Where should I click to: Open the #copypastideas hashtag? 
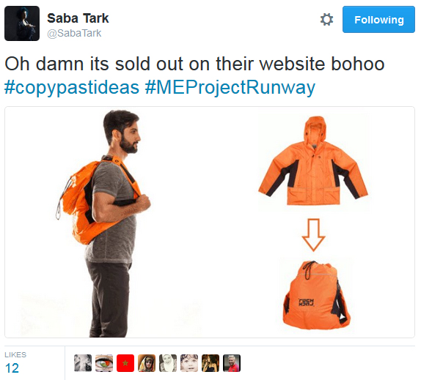click(72, 88)
